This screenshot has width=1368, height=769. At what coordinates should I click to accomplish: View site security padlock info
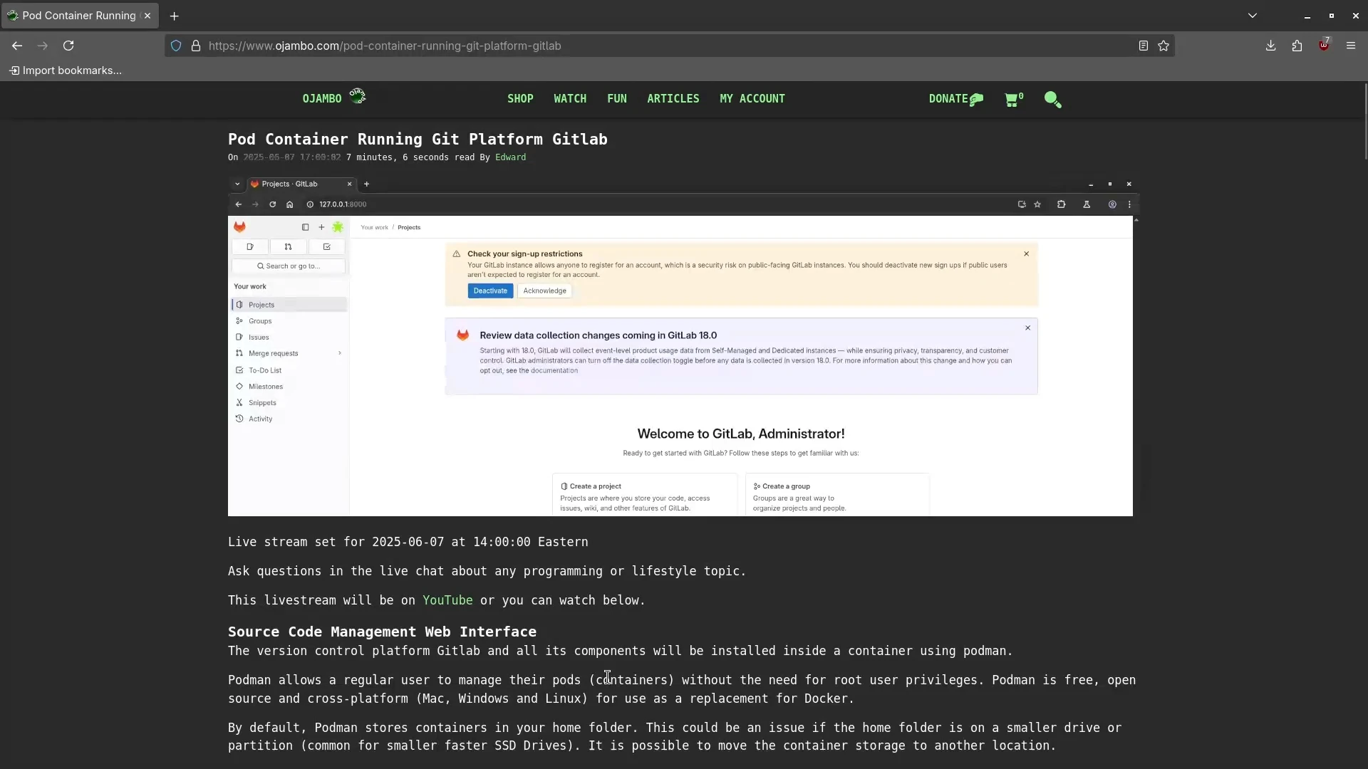(x=196, y=46)
